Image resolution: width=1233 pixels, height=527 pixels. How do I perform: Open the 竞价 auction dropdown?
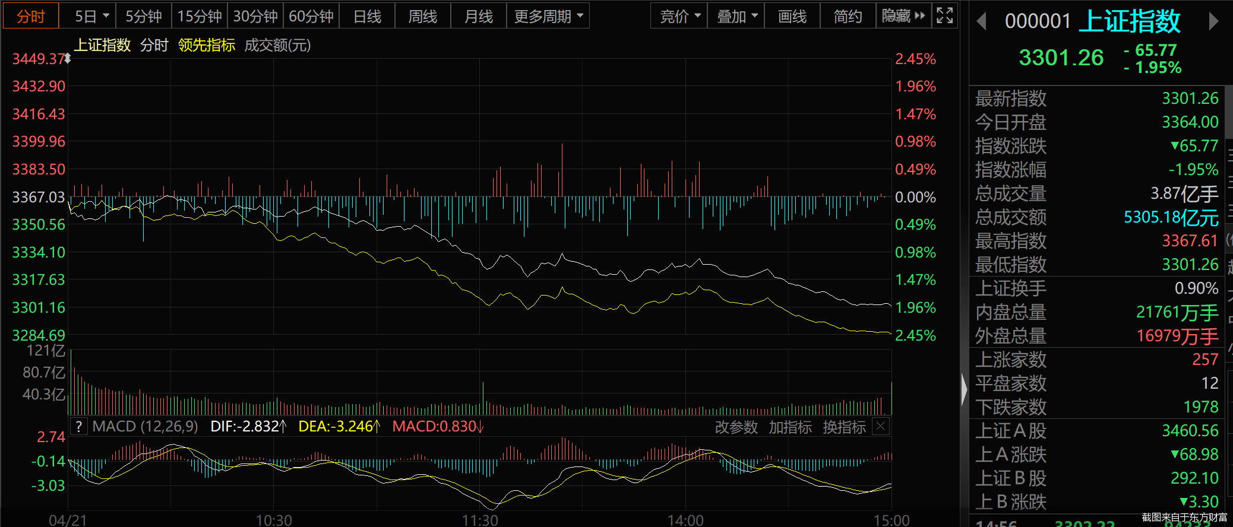(679, 16)
